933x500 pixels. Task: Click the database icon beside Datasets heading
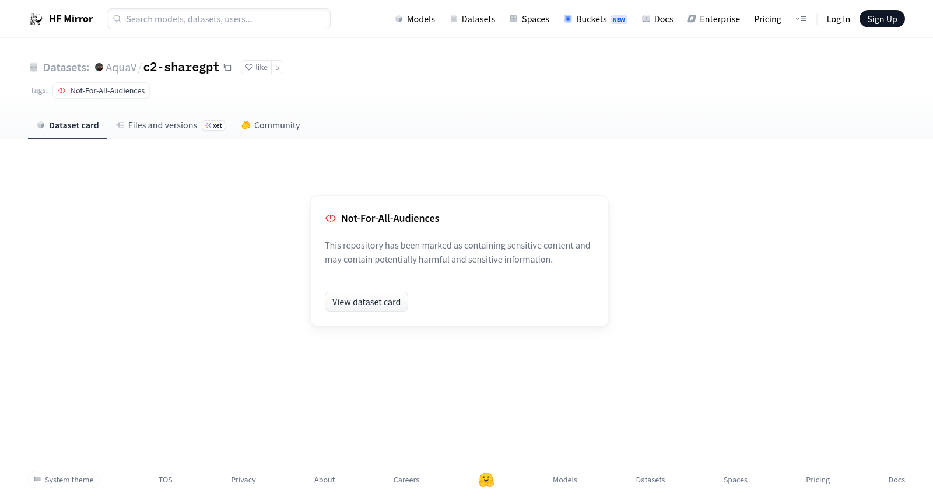pyautogui.click(x=34, y=68)
